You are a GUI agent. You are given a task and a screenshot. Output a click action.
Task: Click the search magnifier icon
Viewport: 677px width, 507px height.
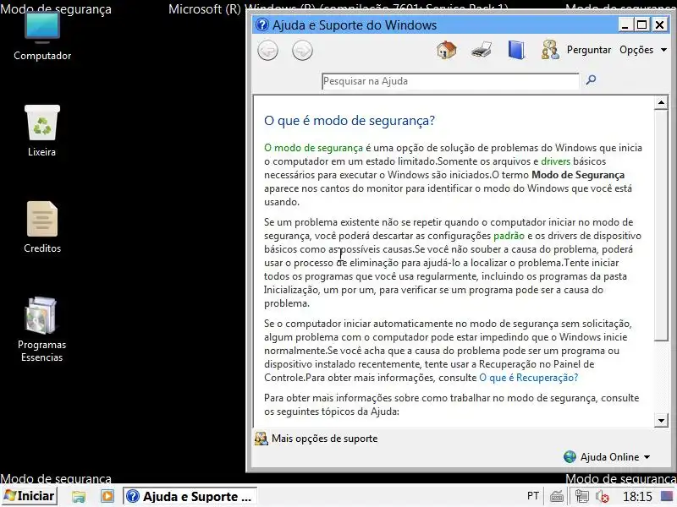[x=591, y=79]
